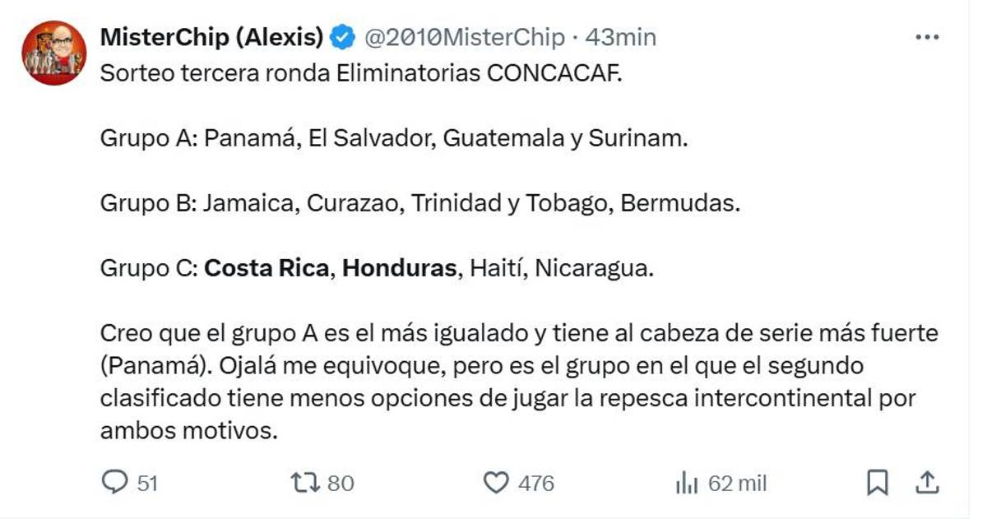
Task: Click the repost count 80
Action: [341, 484]
